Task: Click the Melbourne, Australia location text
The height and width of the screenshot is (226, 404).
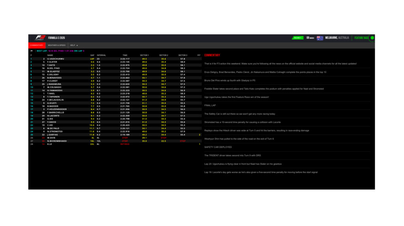Action: coord(337,38)
